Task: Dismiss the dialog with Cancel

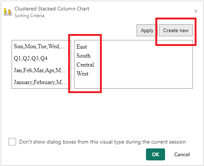Action: pos(182,154)
